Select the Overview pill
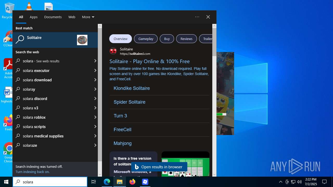333x187 pixels. point(120,39)
